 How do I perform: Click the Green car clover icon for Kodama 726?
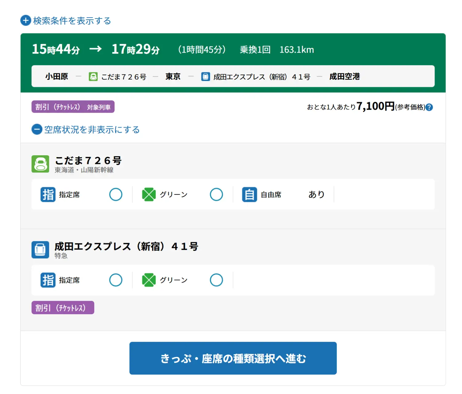(149, 194)
